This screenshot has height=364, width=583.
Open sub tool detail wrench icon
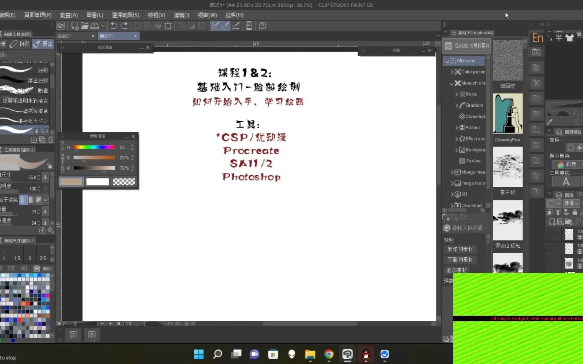pyautogui.click(x=51, y=230)
